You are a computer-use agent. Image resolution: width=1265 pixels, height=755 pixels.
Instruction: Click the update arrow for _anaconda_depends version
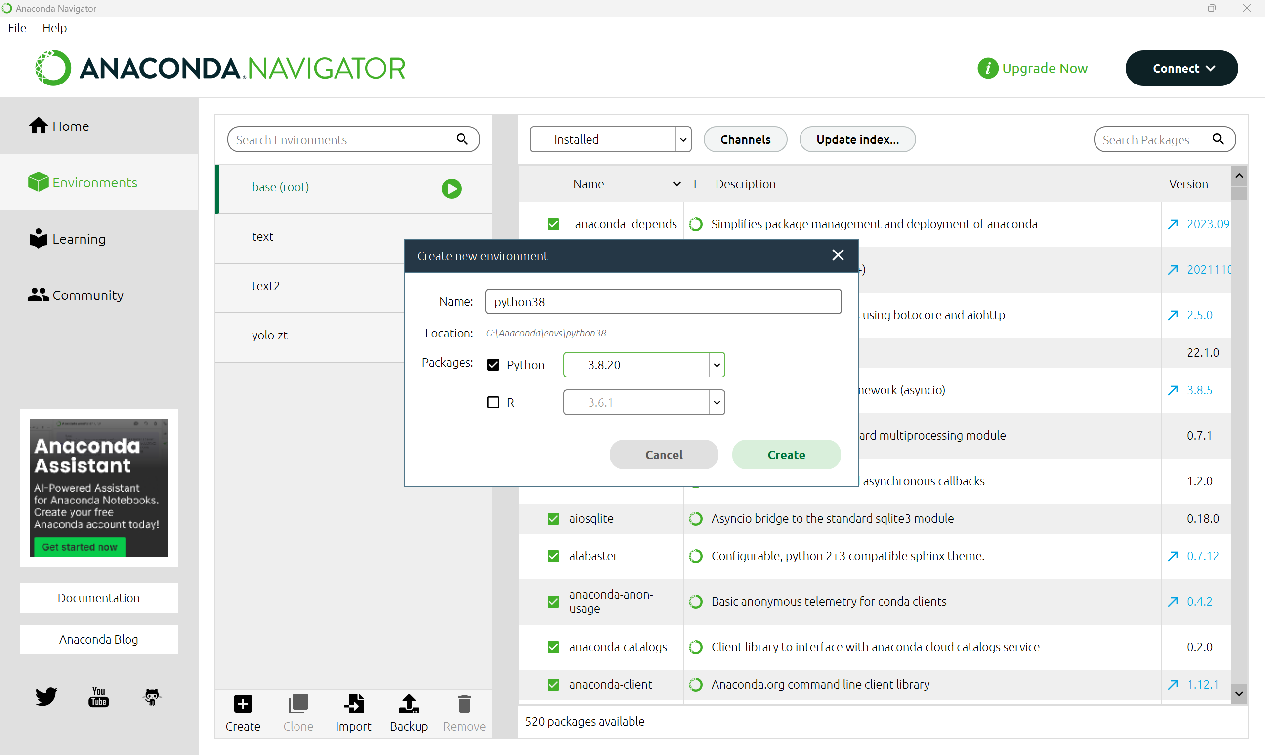(x=1173, y=224)
